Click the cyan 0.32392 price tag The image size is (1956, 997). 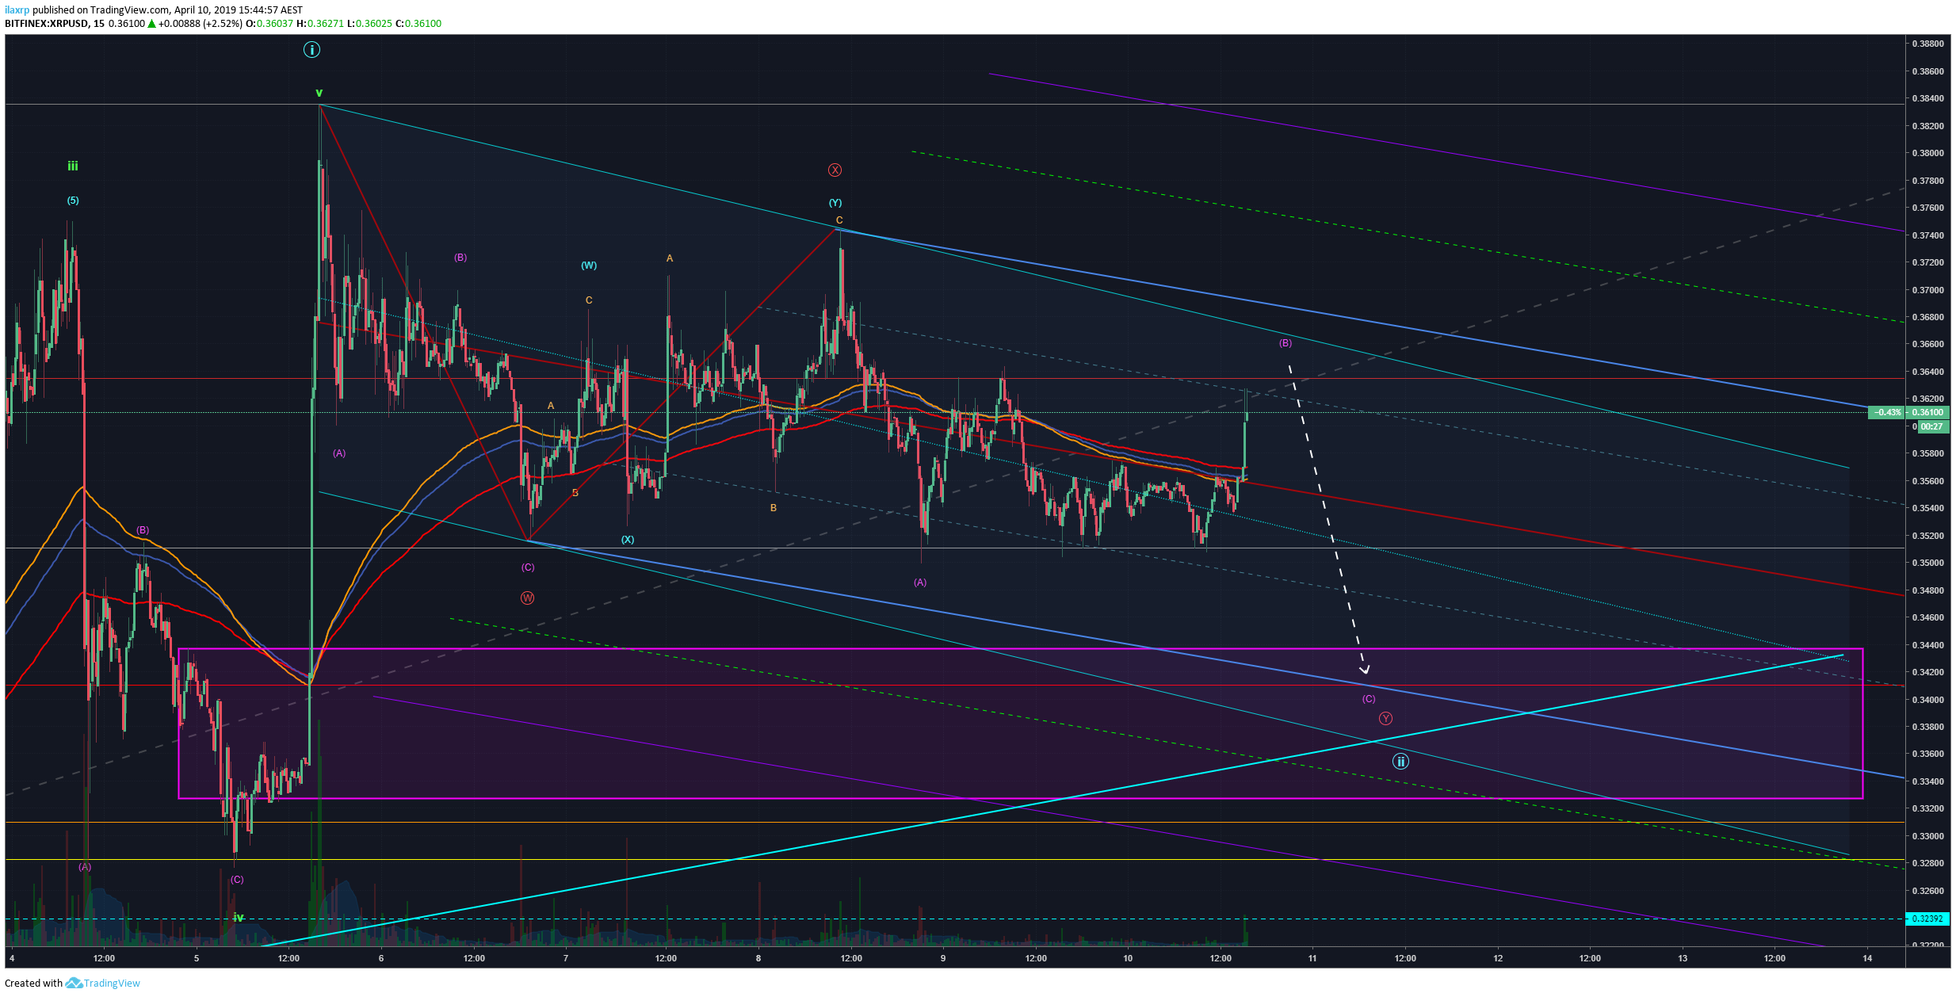click(1927, 919)
